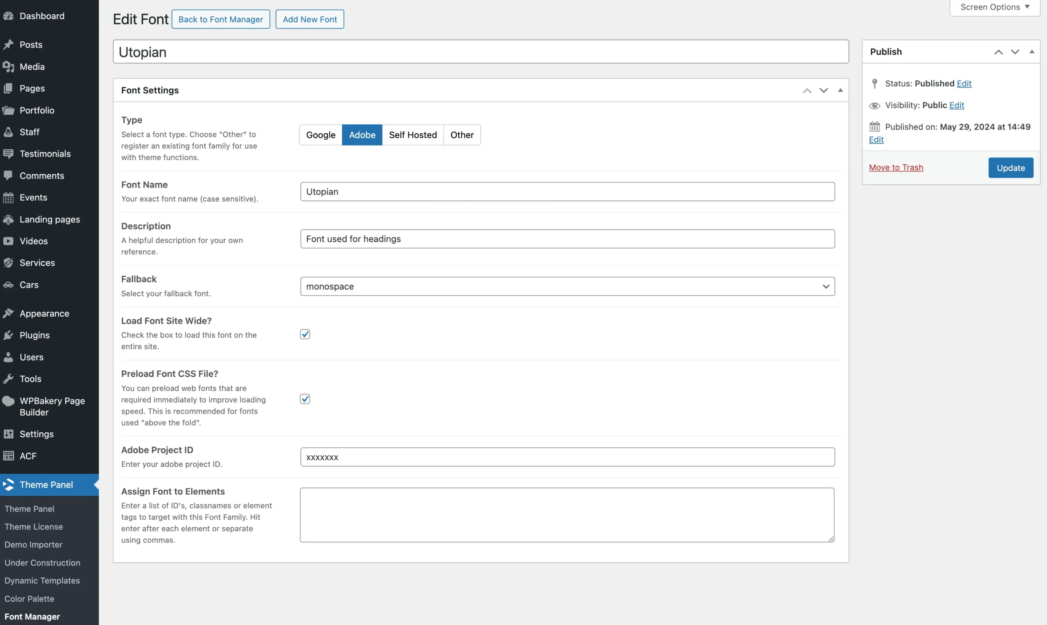The width and height of the screenshot is (1047, 625).
Task: Click the Services icon in sidebar
Action: pyautogui.click(x=8, y=263)
